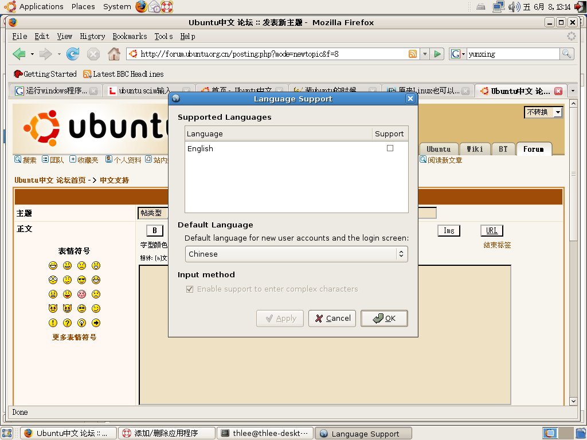Click the show desktop icon in bottom panel
The image size is (587, 440).
(7, 433)
